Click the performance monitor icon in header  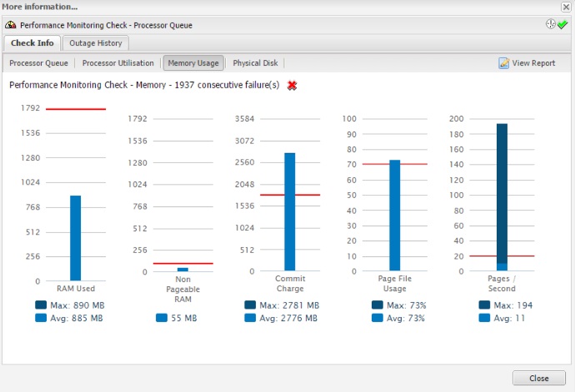(x=11, y=25)
